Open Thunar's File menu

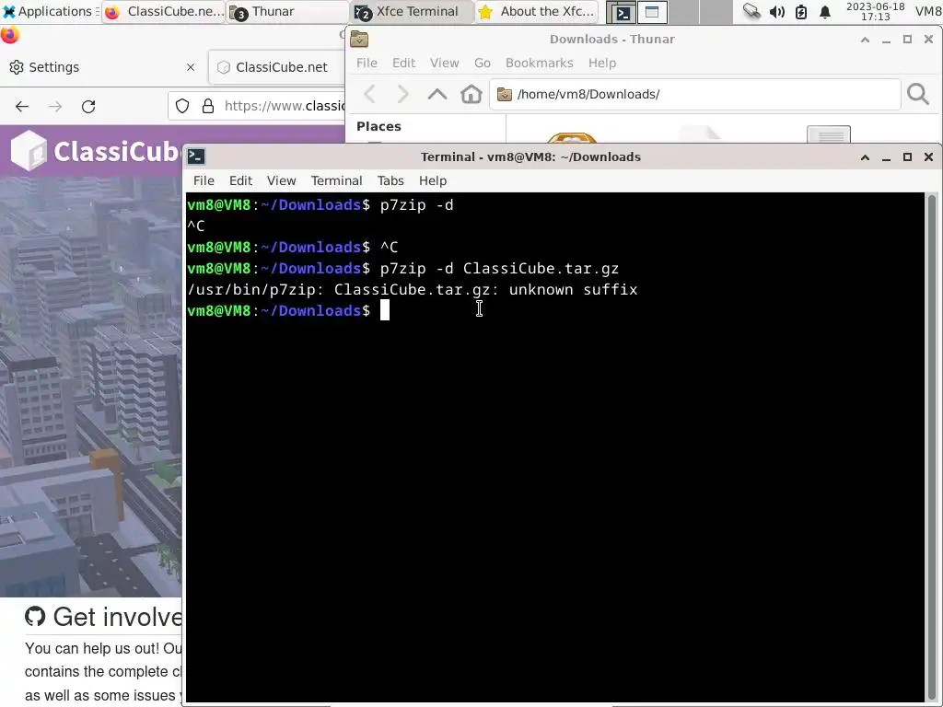point(367,64)
